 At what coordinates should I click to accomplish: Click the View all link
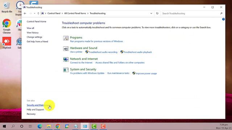click(30, 28)
